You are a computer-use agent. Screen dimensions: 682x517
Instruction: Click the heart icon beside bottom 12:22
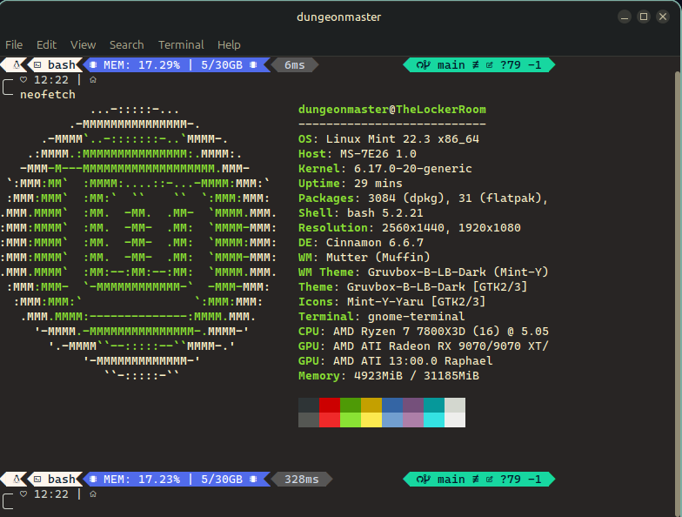click(x=23, y=494)
